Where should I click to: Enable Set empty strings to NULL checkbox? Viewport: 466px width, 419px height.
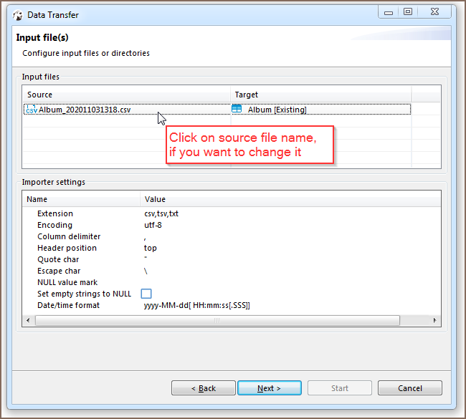[146, 294]
